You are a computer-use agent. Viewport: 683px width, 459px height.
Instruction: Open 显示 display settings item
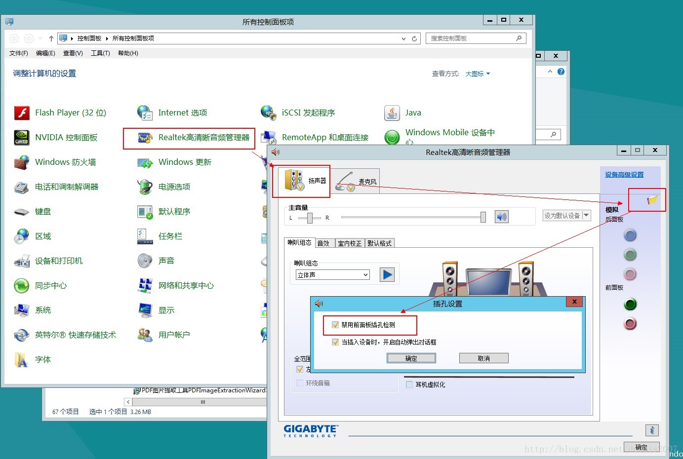point(156,310)
